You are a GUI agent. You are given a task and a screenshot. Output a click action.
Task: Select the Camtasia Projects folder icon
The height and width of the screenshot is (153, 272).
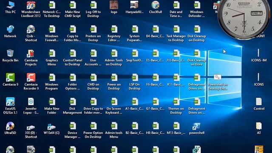31,54
